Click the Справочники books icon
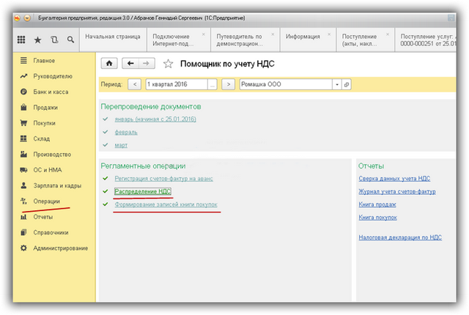469x315 pixels. [x=23, y=232]
